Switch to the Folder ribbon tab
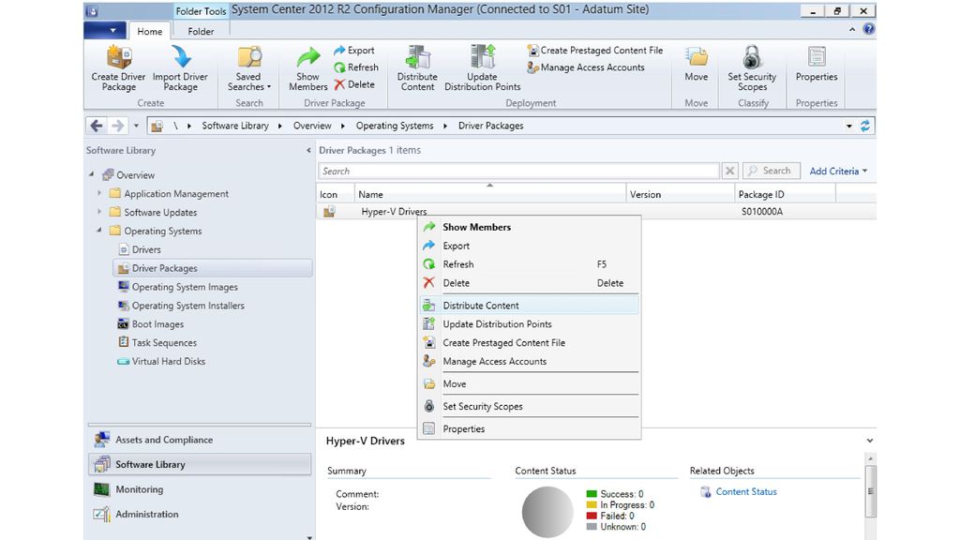Image resolution: width=960 pixels, height=540 pixels. tap(201, 31)
